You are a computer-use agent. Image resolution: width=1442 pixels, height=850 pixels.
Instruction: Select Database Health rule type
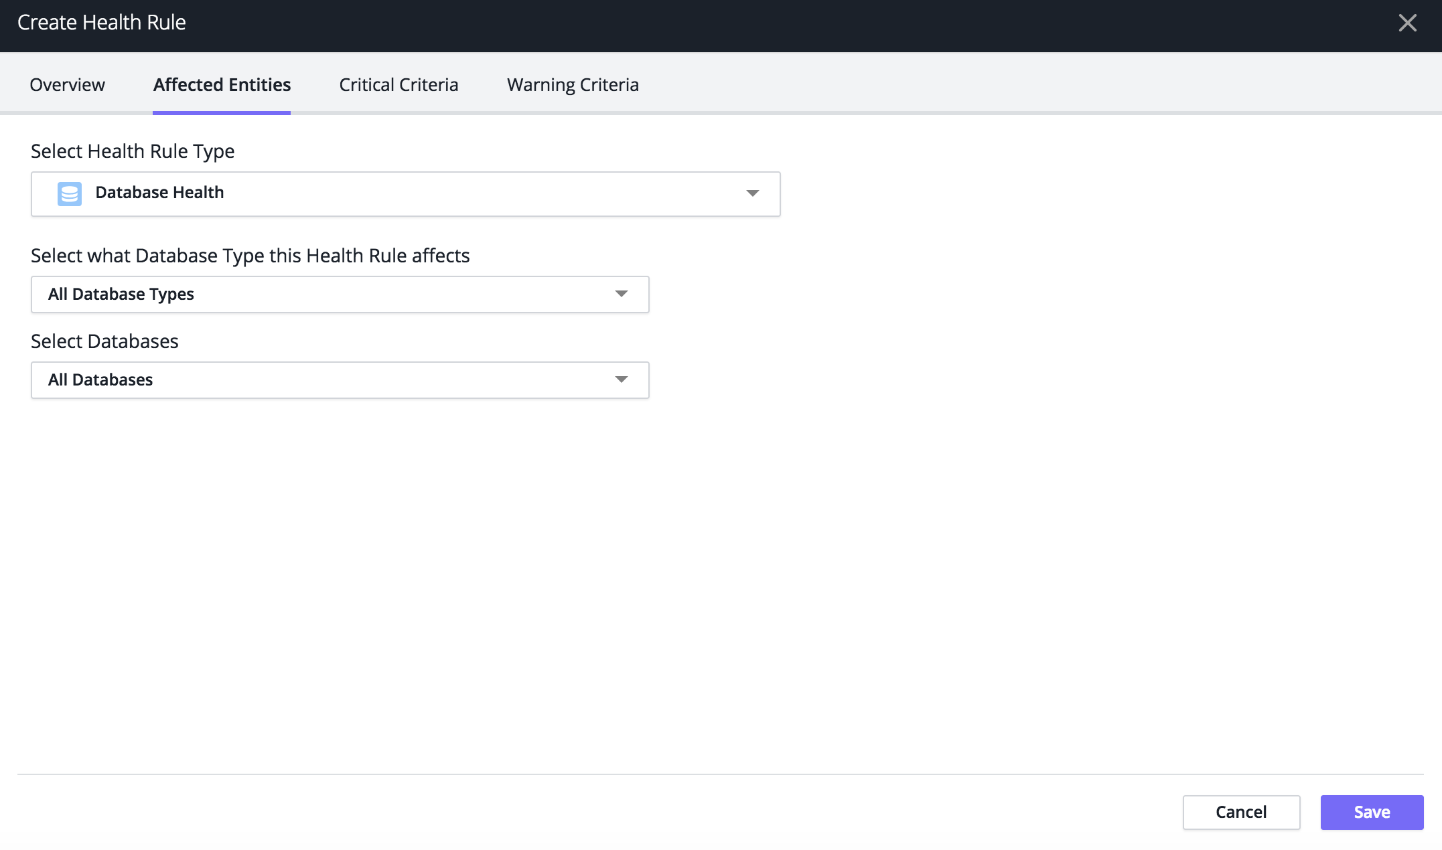pyautogui.click(x=405, y=192)
